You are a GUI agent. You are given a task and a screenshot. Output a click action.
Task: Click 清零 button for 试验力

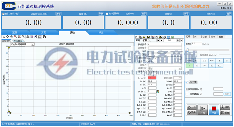point(58,14)
